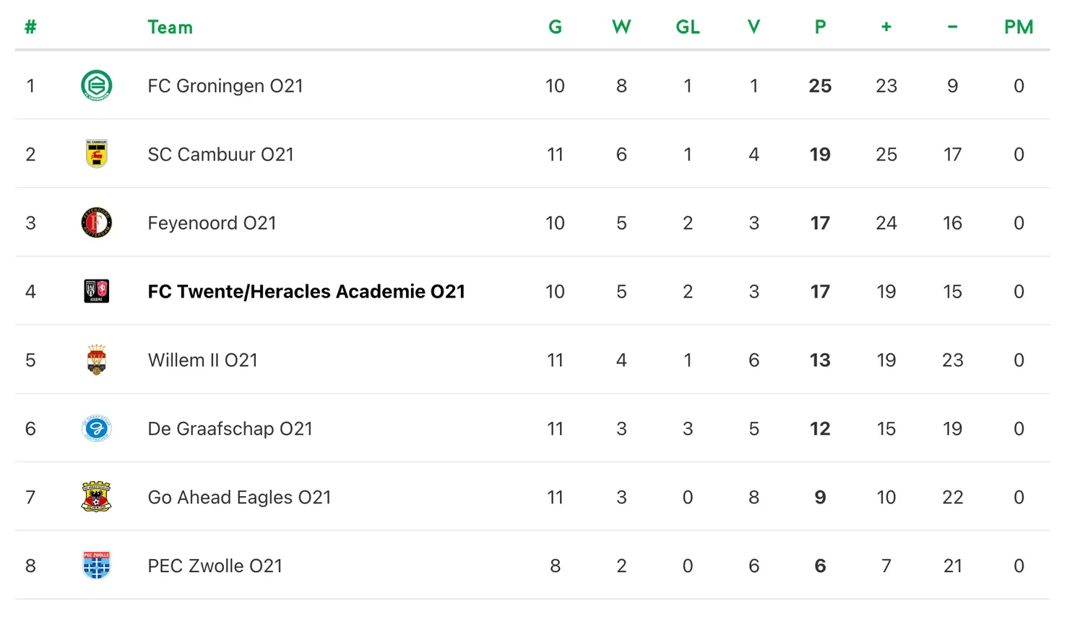Click the # rank column header
Screen dimensions: 1075x632
click(30, 27)
